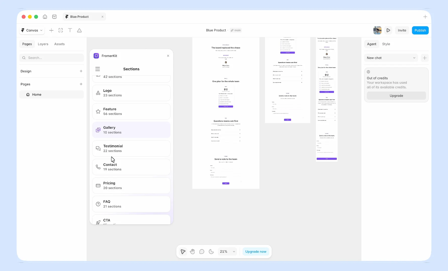Image resolution: width=448 pixels, height=271 pixels.
Task: Click the Upgrade now button
Action: (256, 251)
